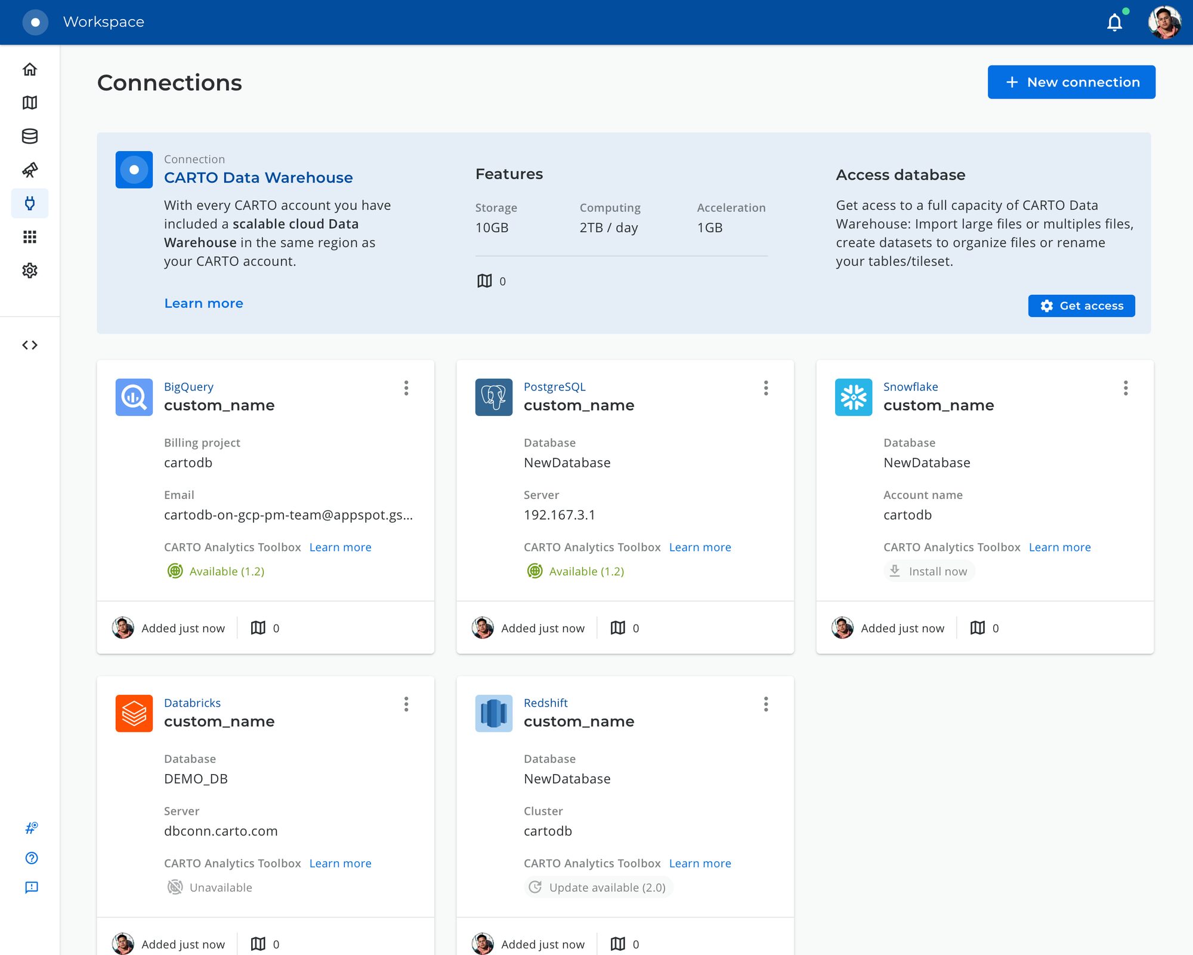Image resolution: width=1193 pixels, height=955 pixels.
Task: Click the Get access button
Action: point(1081,306)
